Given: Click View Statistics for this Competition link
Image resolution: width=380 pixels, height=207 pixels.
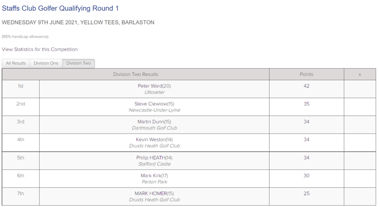Looking at the screenshot, I should tap(40, 49).
